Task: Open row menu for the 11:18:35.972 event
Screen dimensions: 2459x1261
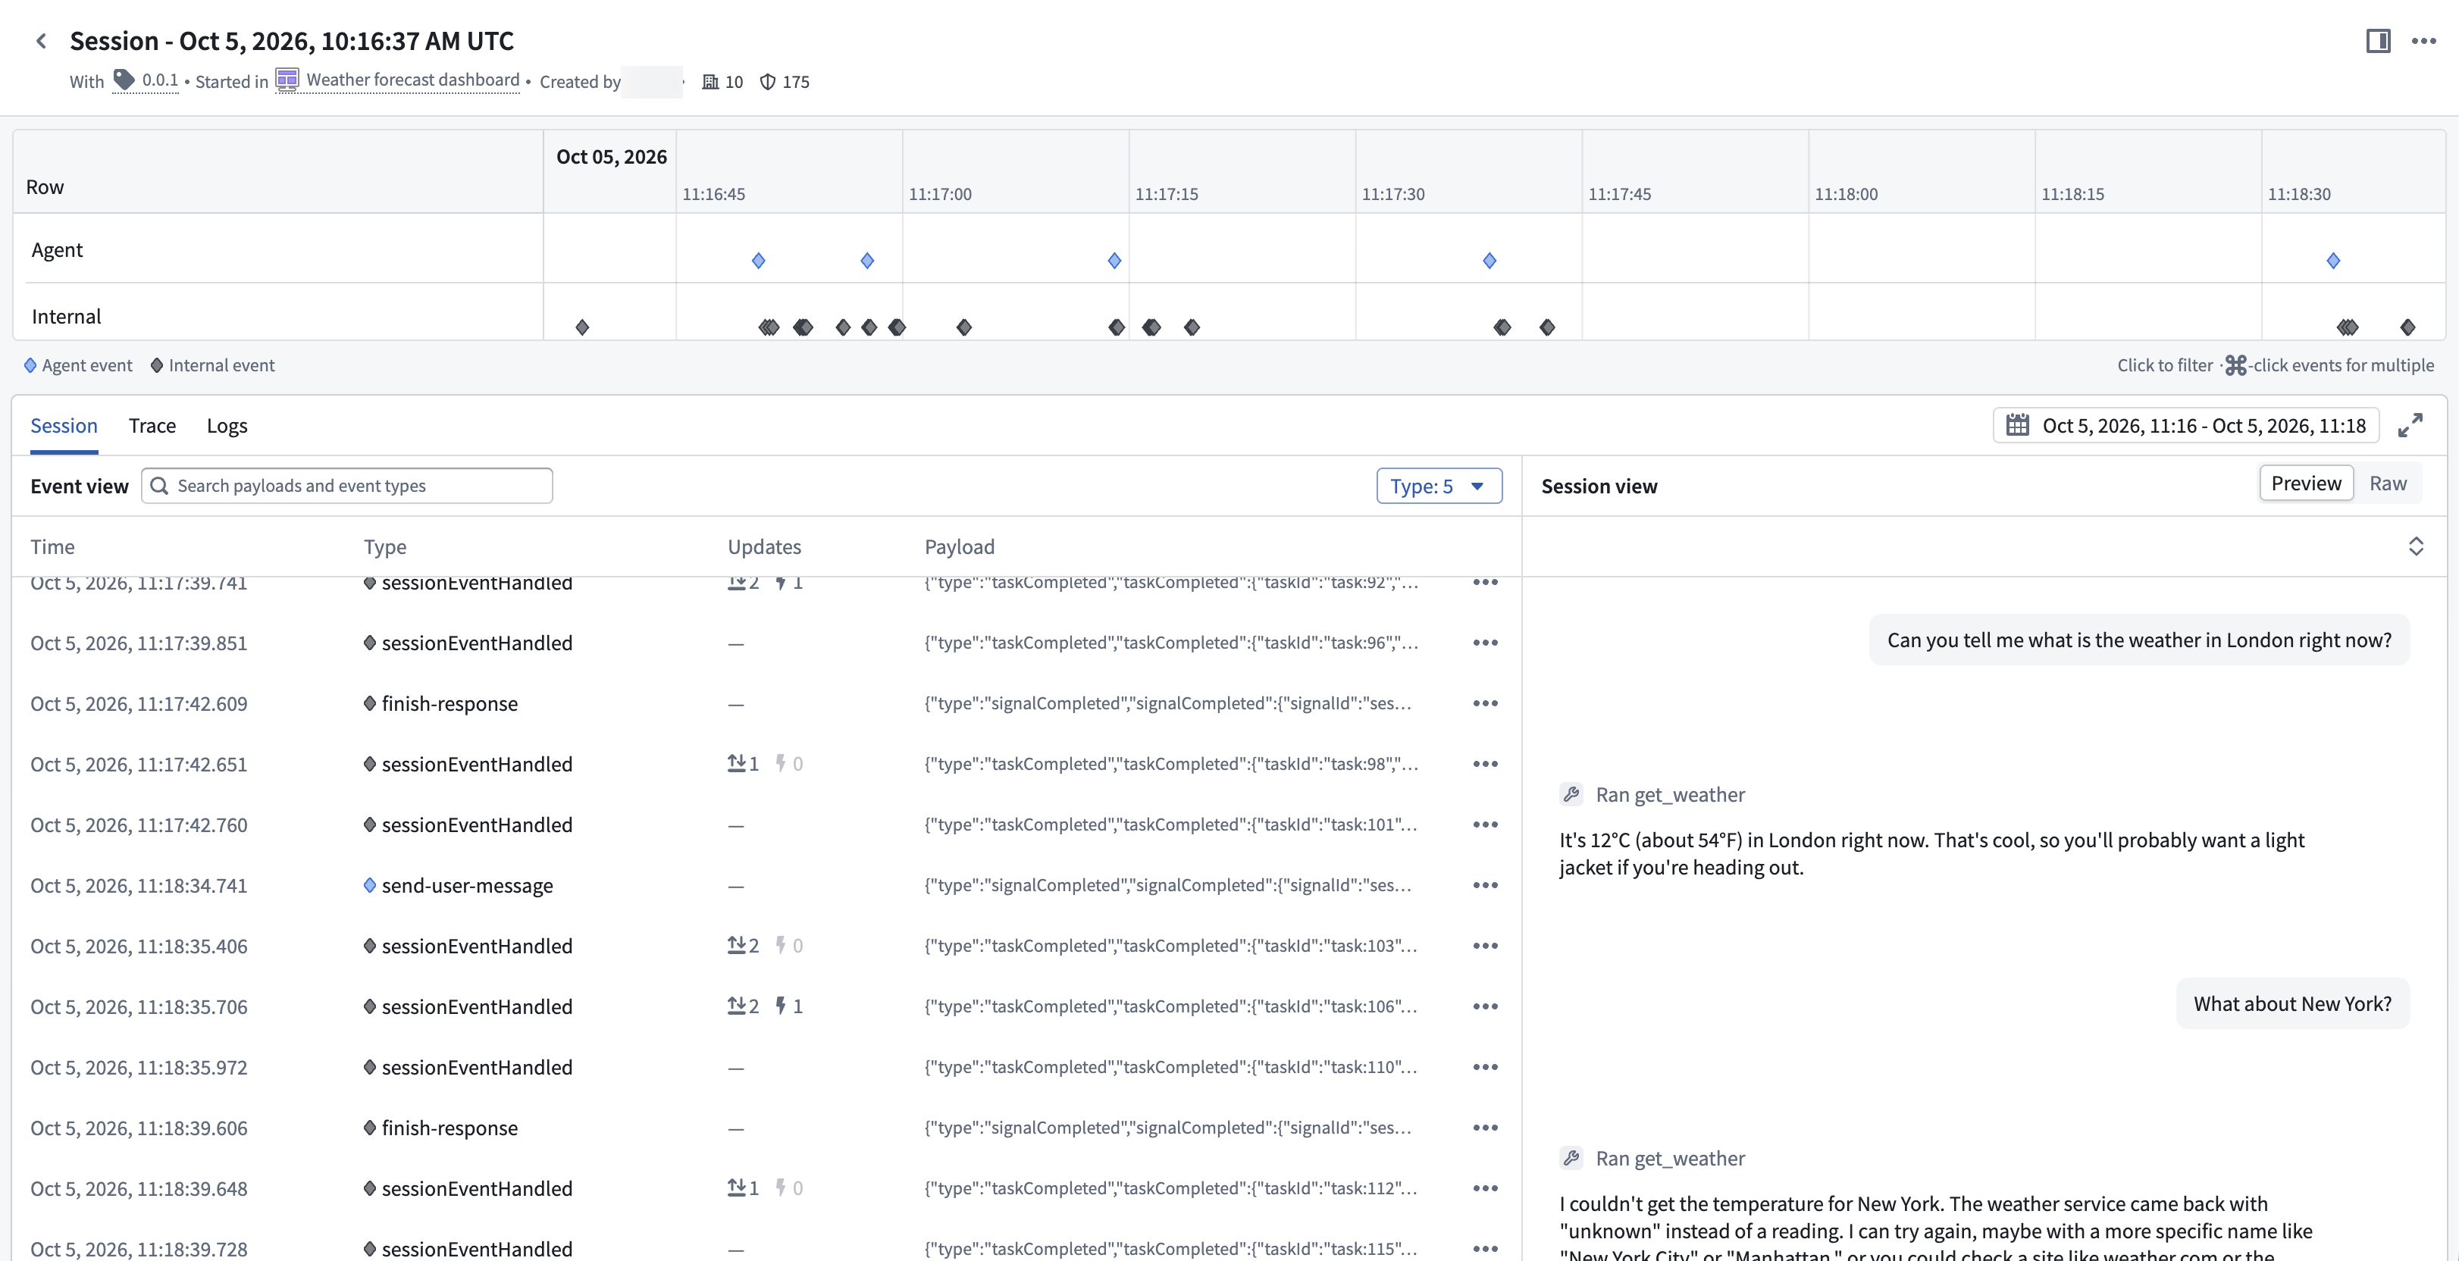Action: tap(1485, 1067)
